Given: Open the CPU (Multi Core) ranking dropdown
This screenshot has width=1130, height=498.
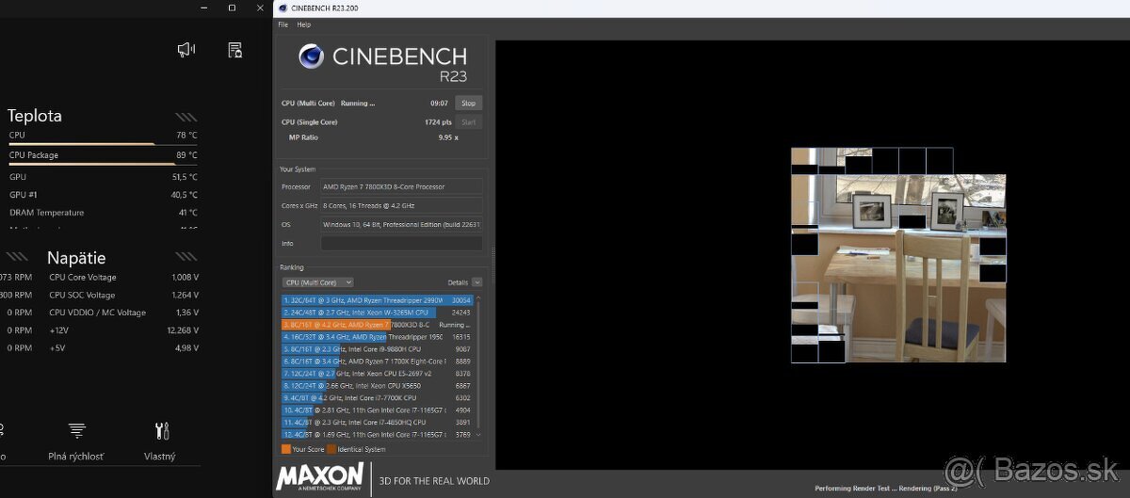Looking at the screenshot, I should pos(317,281).
